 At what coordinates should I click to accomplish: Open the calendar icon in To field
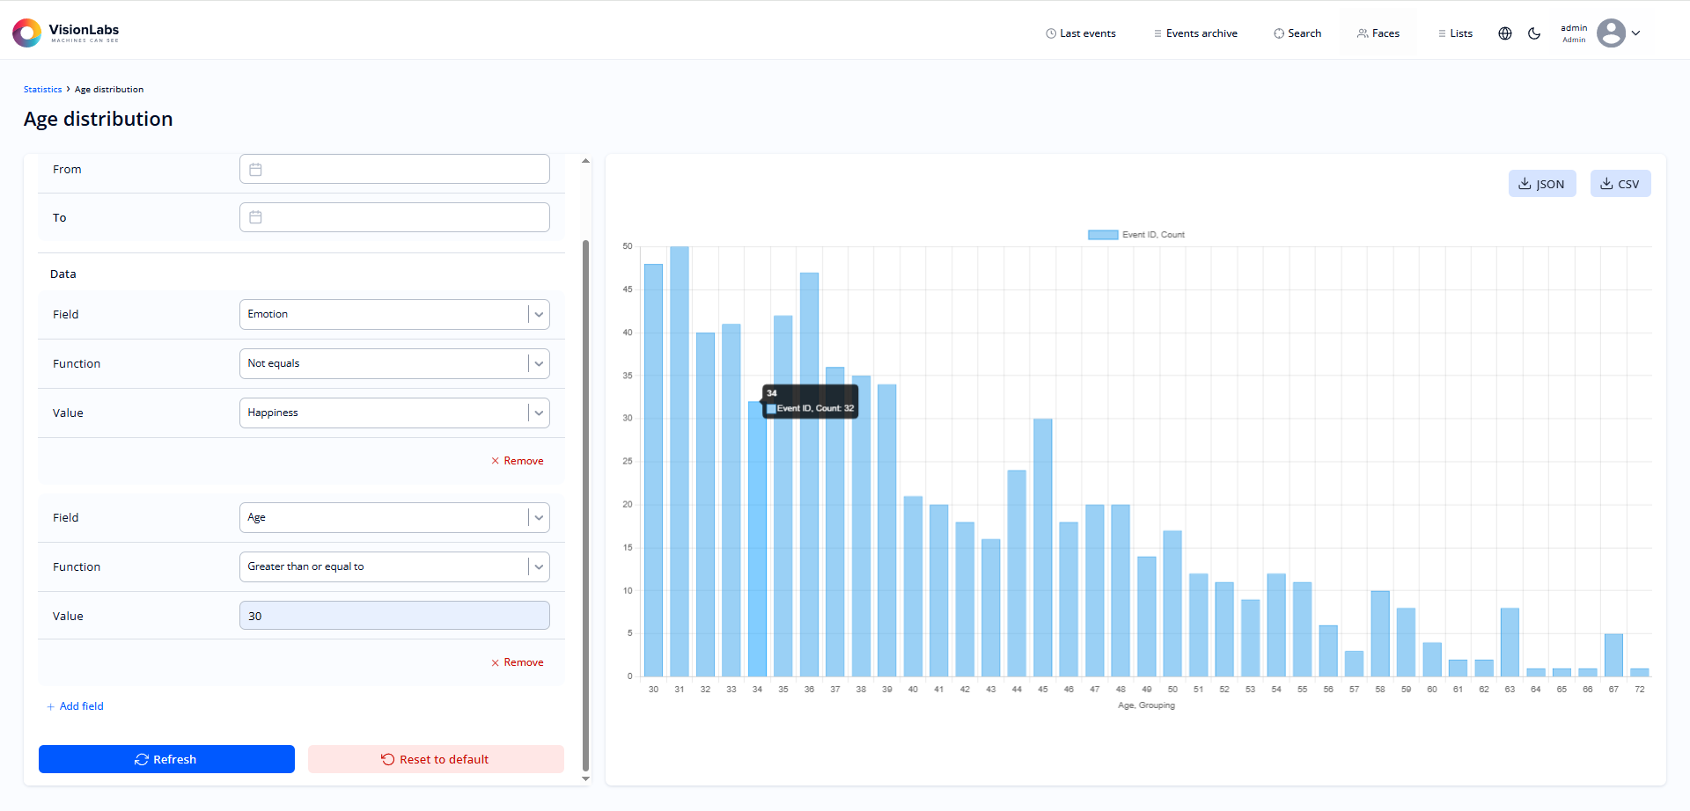255,217
